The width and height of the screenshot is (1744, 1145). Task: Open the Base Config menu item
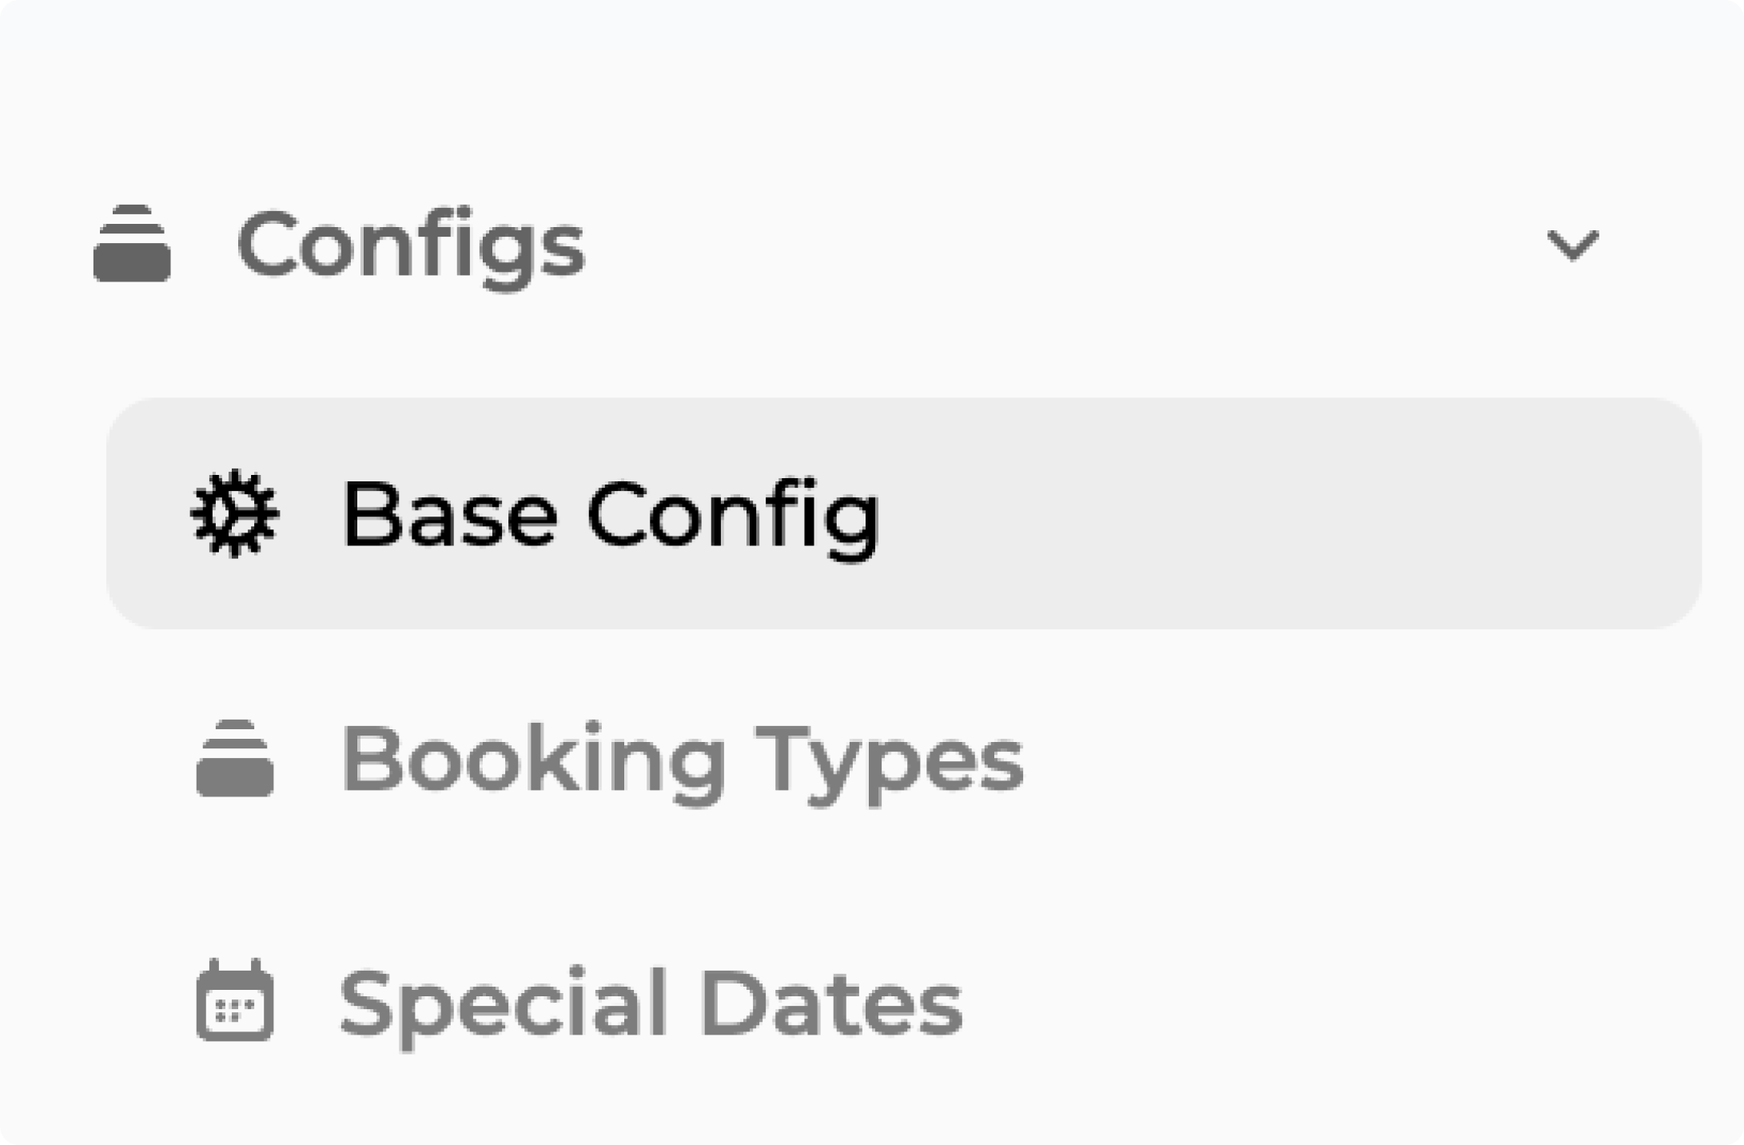[611, 514]
